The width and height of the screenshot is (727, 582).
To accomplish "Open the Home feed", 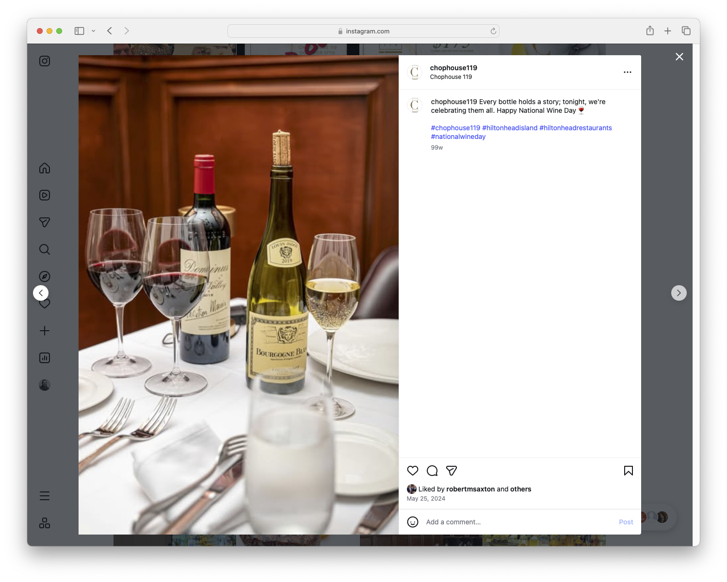I will (x=44, y=168).
